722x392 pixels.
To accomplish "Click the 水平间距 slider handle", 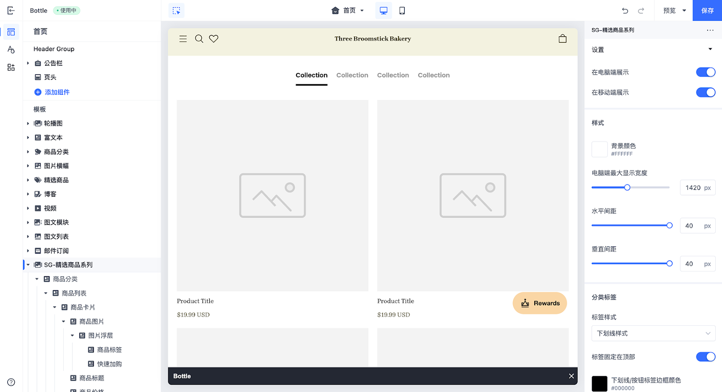I will click(670, 225).
